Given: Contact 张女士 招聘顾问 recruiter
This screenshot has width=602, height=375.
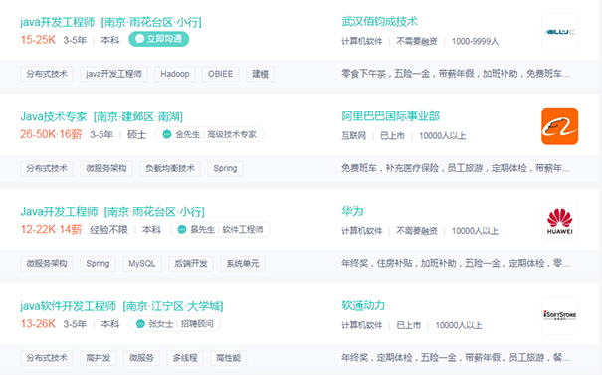Looking at the screenshot, I should (x=175, y=324).
